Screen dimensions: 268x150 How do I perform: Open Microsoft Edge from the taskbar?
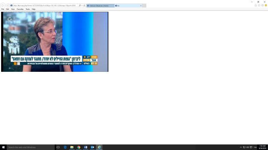pos(65,147)
